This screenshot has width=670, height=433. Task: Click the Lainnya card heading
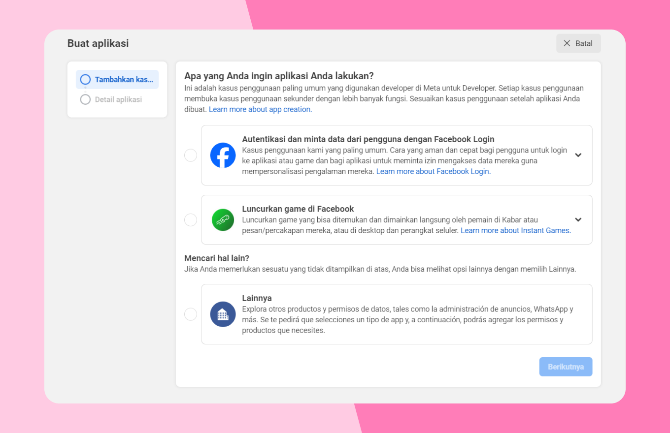(257, 298)
